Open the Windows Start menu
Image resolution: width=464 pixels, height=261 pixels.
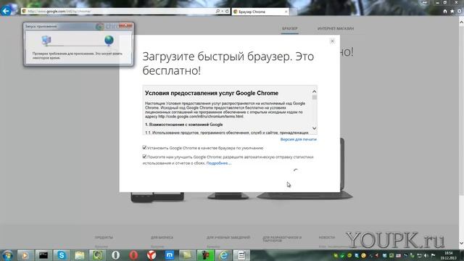coord(7,255)
